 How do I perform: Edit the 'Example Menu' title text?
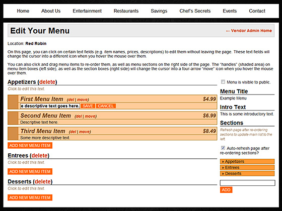point(233,98)
